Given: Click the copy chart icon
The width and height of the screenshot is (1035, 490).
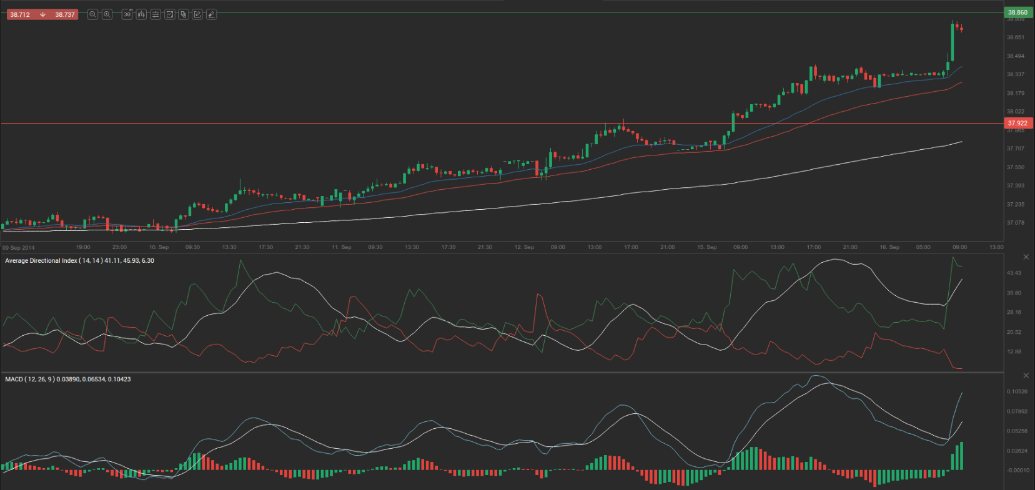Looking at the screenshot, I should coord(184,14).
